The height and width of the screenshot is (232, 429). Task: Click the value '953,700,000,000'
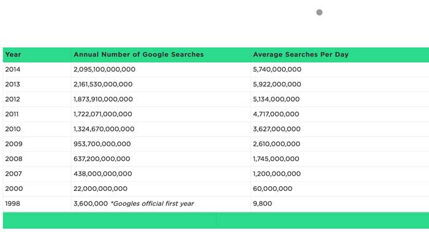click(x=102, y=144)
